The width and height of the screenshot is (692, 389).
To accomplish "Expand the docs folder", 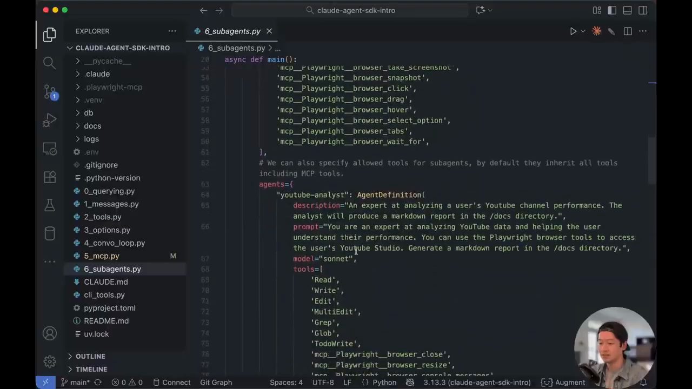I will point(92,126).
